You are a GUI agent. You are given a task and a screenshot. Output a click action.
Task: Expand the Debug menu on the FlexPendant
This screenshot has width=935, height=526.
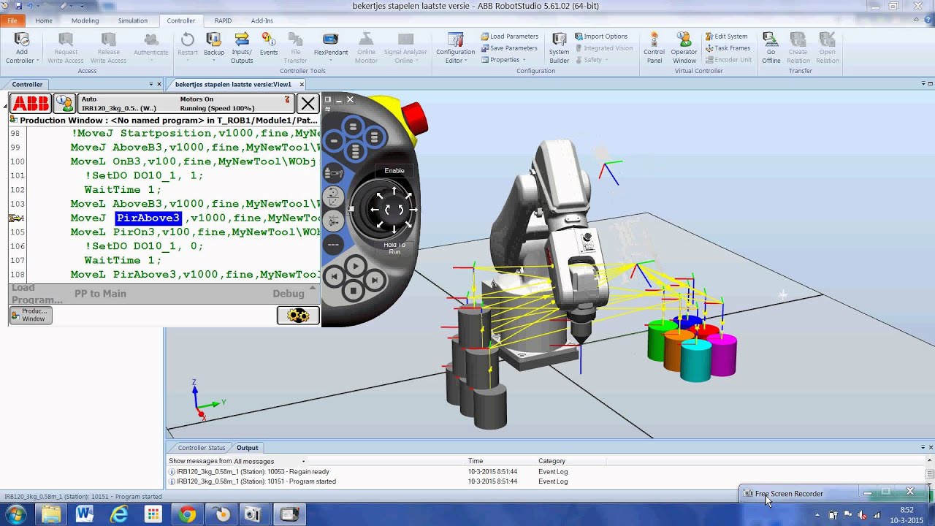point(294,294)
